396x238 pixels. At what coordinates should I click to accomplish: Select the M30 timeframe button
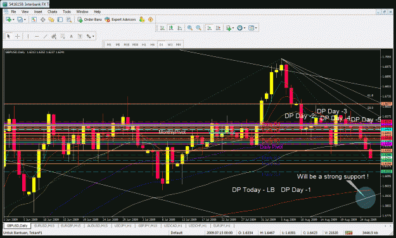pyautogui.click(x=136, y=44)
